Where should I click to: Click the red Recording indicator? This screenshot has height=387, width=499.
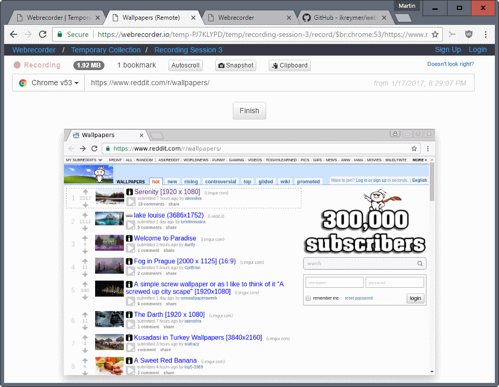click(37, 65)
